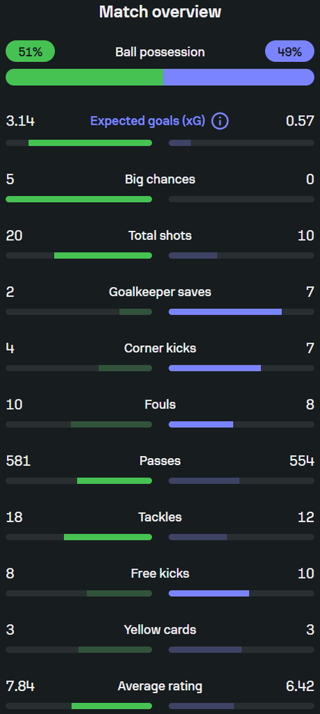Click the Total shots green bar
The image size is (320, 714).
[x=103, y=255]
